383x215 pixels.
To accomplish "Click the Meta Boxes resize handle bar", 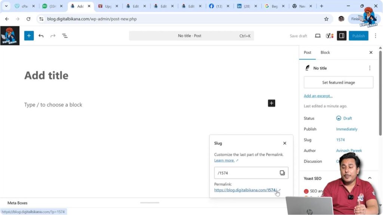I will (150, 203).
